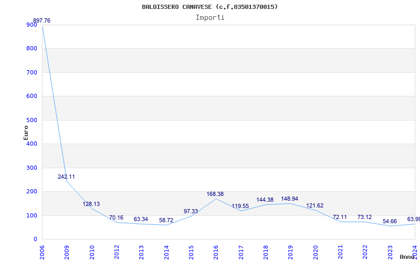The image size is (420, 262).
Task: Click the Importi subtitle
Action: [x=210, y=18]
